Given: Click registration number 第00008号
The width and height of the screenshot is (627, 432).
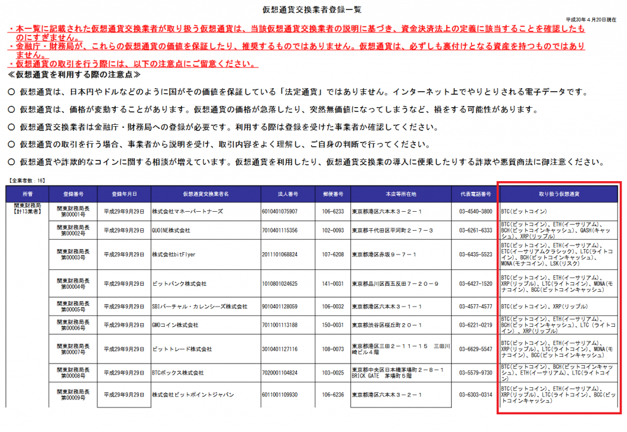Looking at the screenshot, I should [73, 376].
